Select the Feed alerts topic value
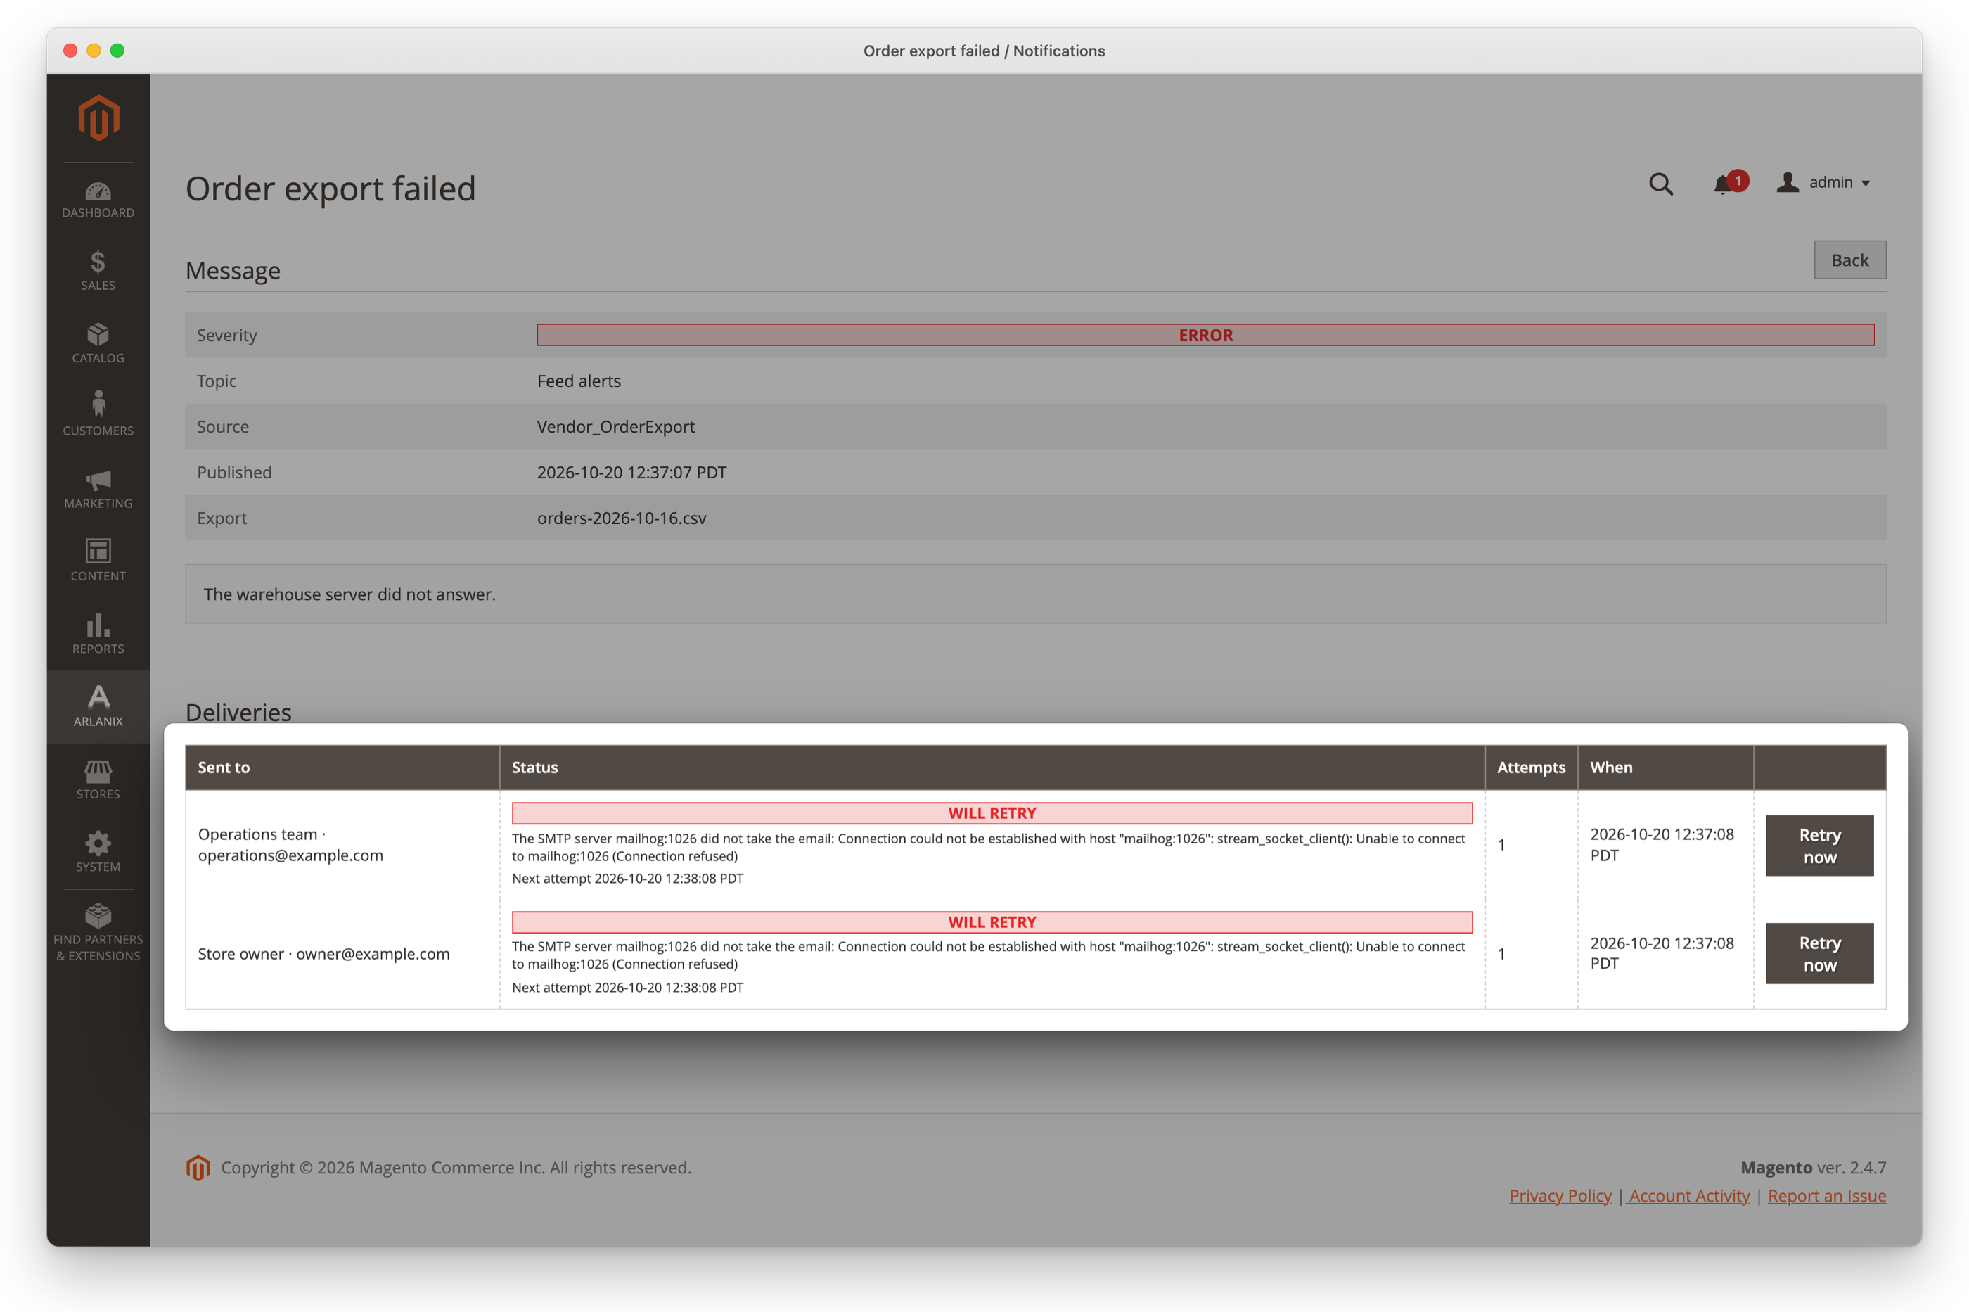This screenshot has width=1969, height=1312. tap(579, 381)
